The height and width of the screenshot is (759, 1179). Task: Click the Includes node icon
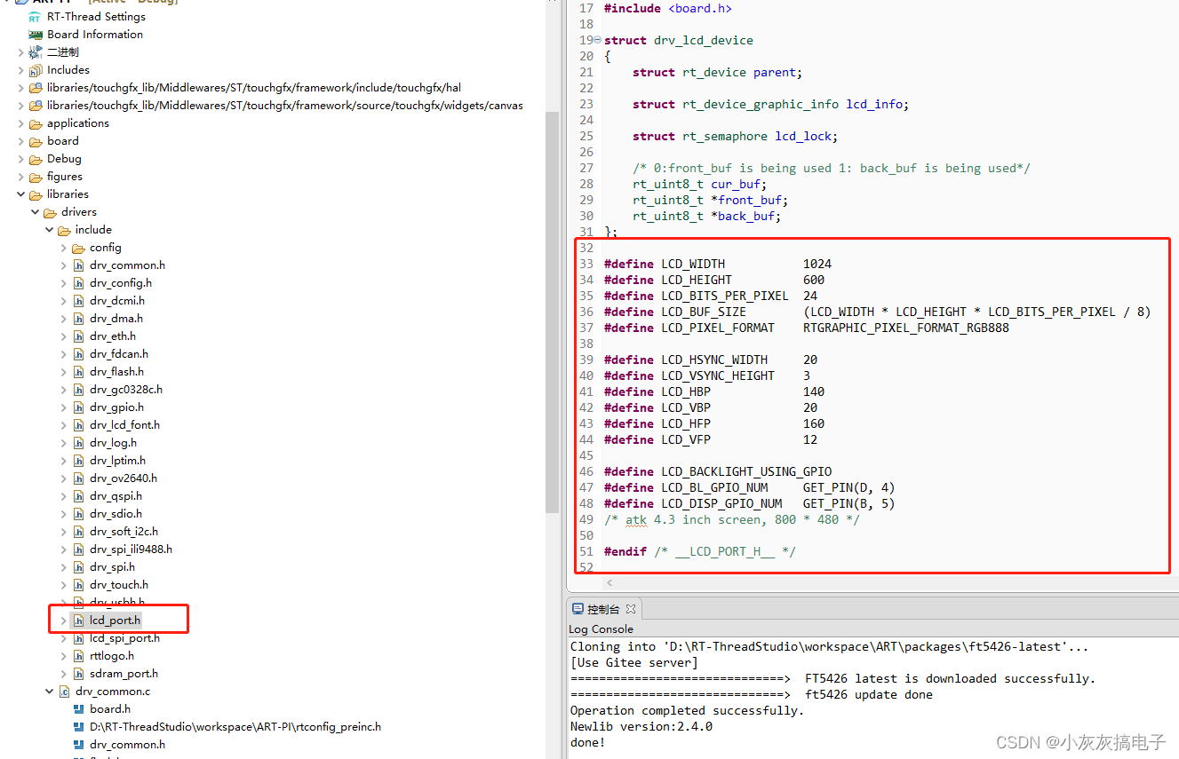36,70
